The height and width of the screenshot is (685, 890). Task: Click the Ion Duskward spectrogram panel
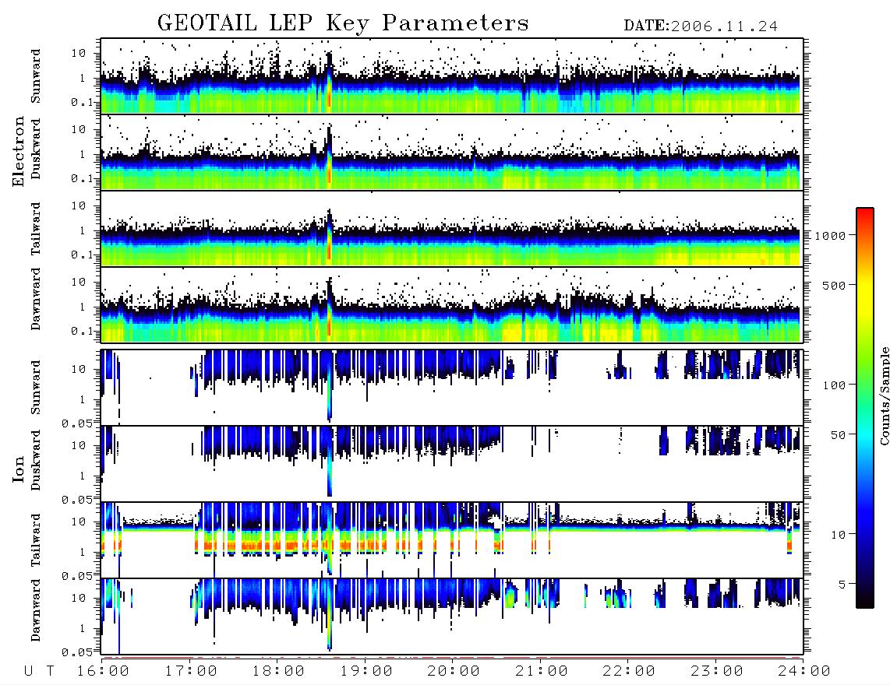pos(452,463)
